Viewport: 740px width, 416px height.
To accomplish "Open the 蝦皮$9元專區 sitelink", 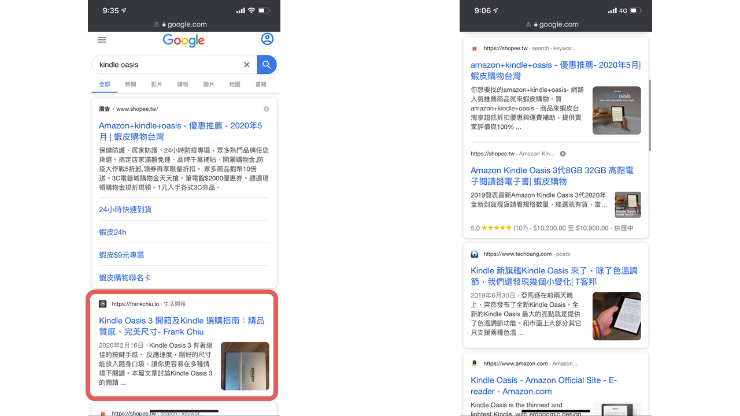I will point(121,255).
